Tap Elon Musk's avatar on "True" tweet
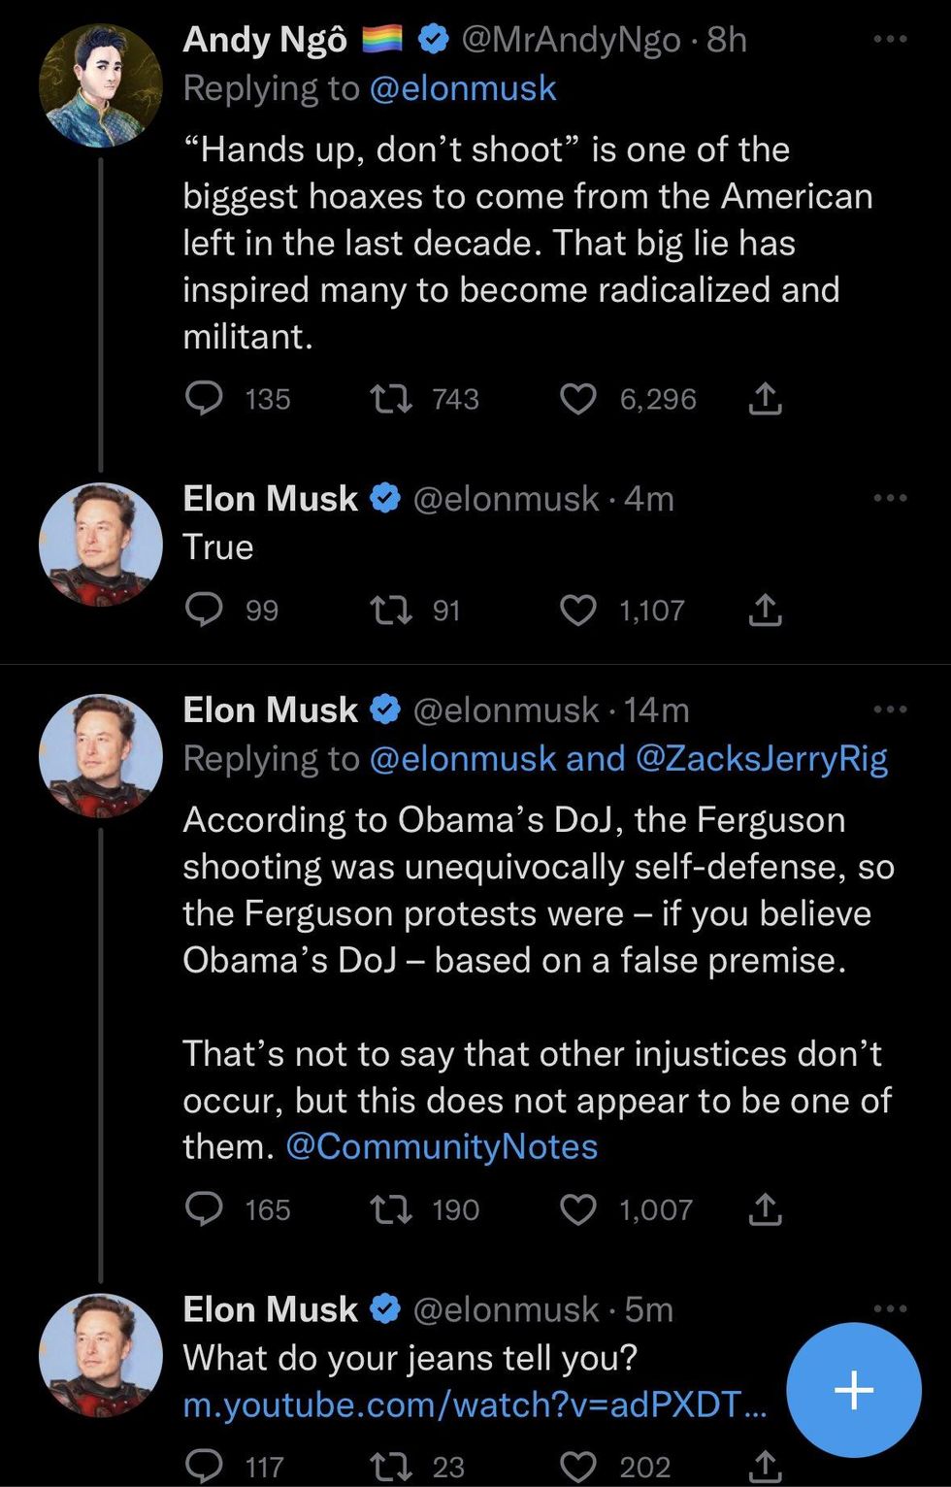 101,545
